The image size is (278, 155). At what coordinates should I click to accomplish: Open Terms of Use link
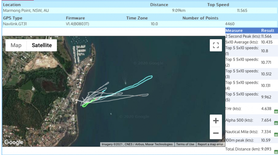click(x=185, y=144)
